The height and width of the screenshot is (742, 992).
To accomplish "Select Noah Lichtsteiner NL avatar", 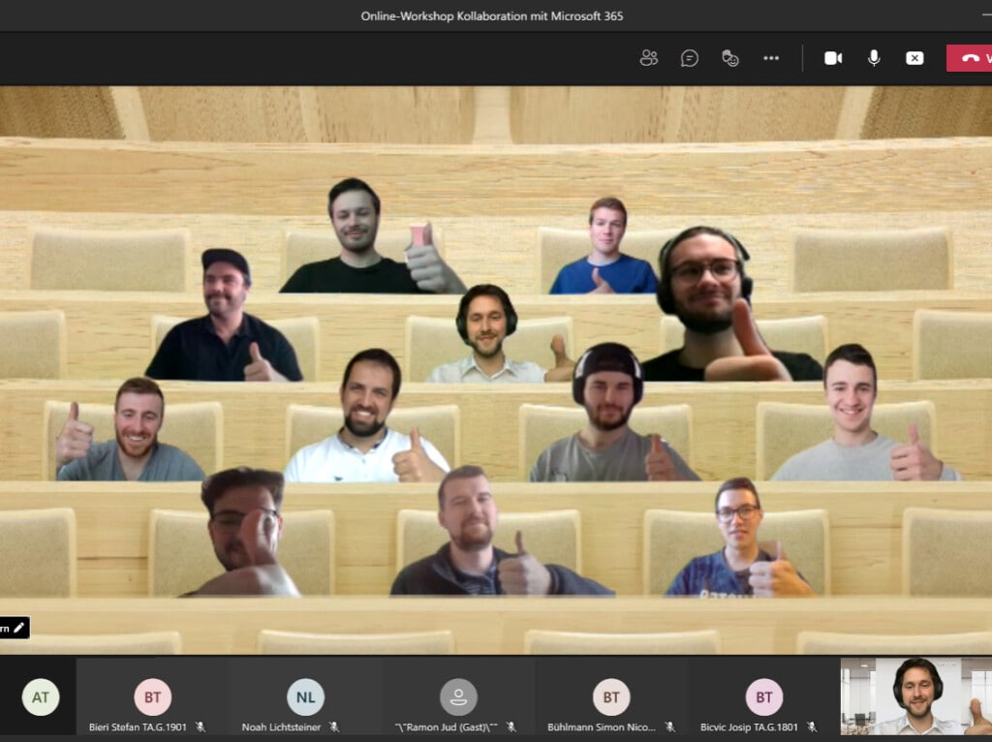I will point(305,697).
